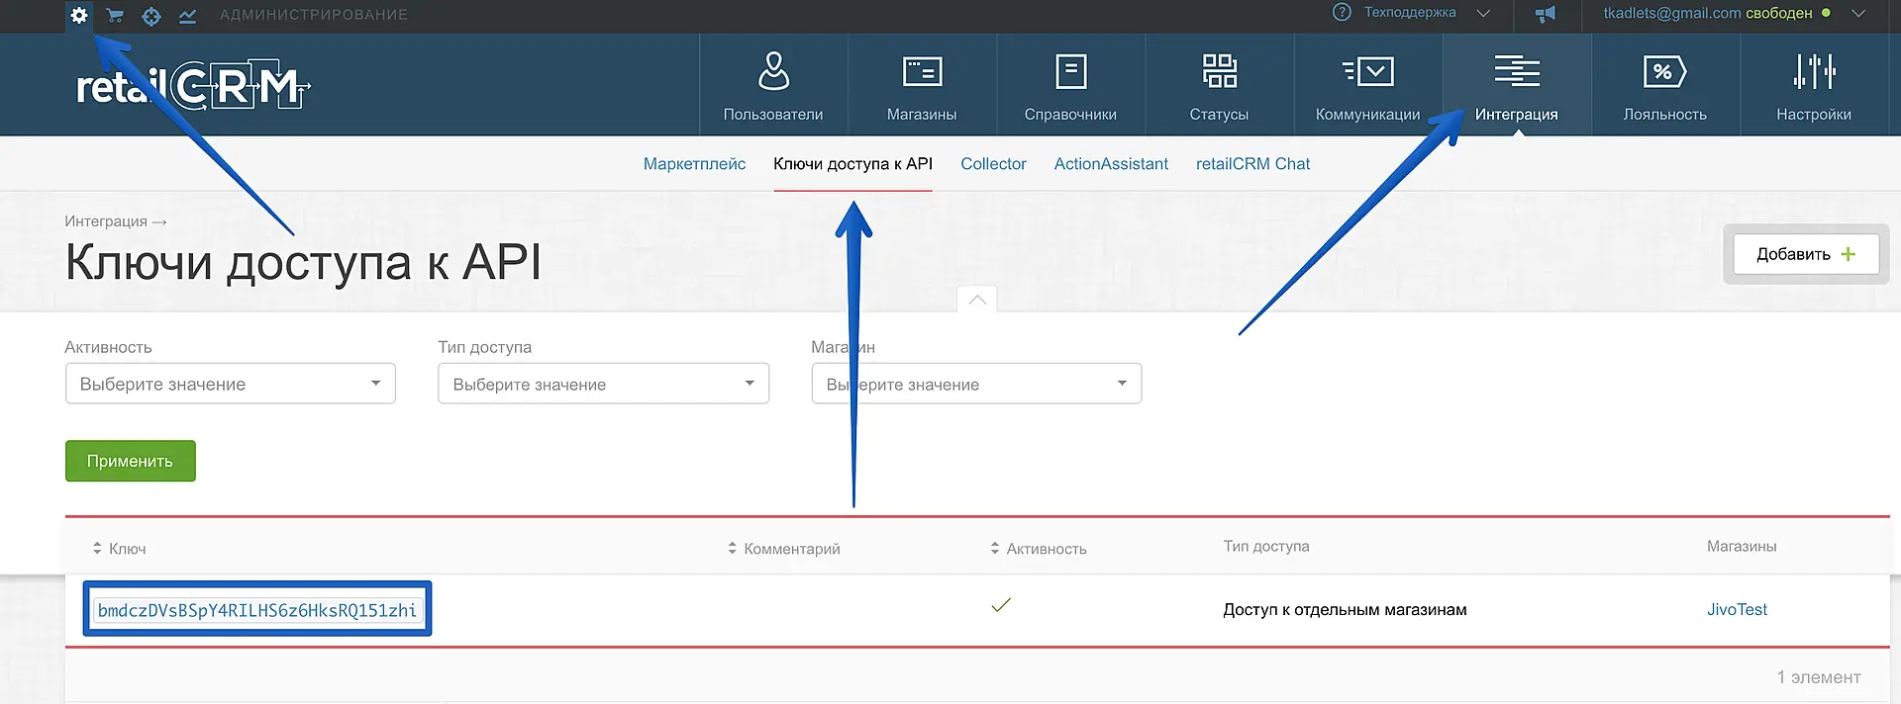Open the analytics chart icon in top bar
Screen dimensions: 1901x704
point(187,16)
